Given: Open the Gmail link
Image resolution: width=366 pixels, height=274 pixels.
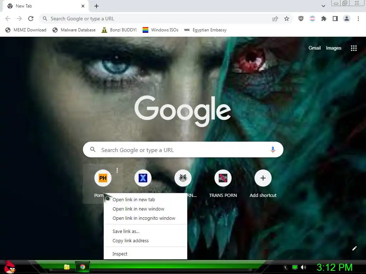Looking at the screenshot, I should click(315, 48).
